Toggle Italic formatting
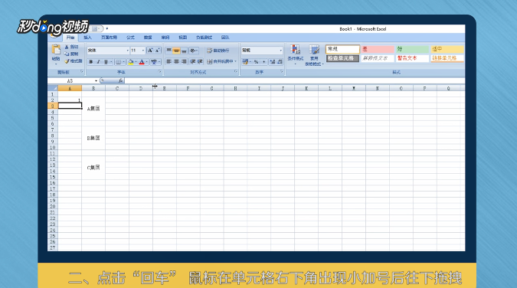Screen dimensions: 517x288 coord(98,62)
